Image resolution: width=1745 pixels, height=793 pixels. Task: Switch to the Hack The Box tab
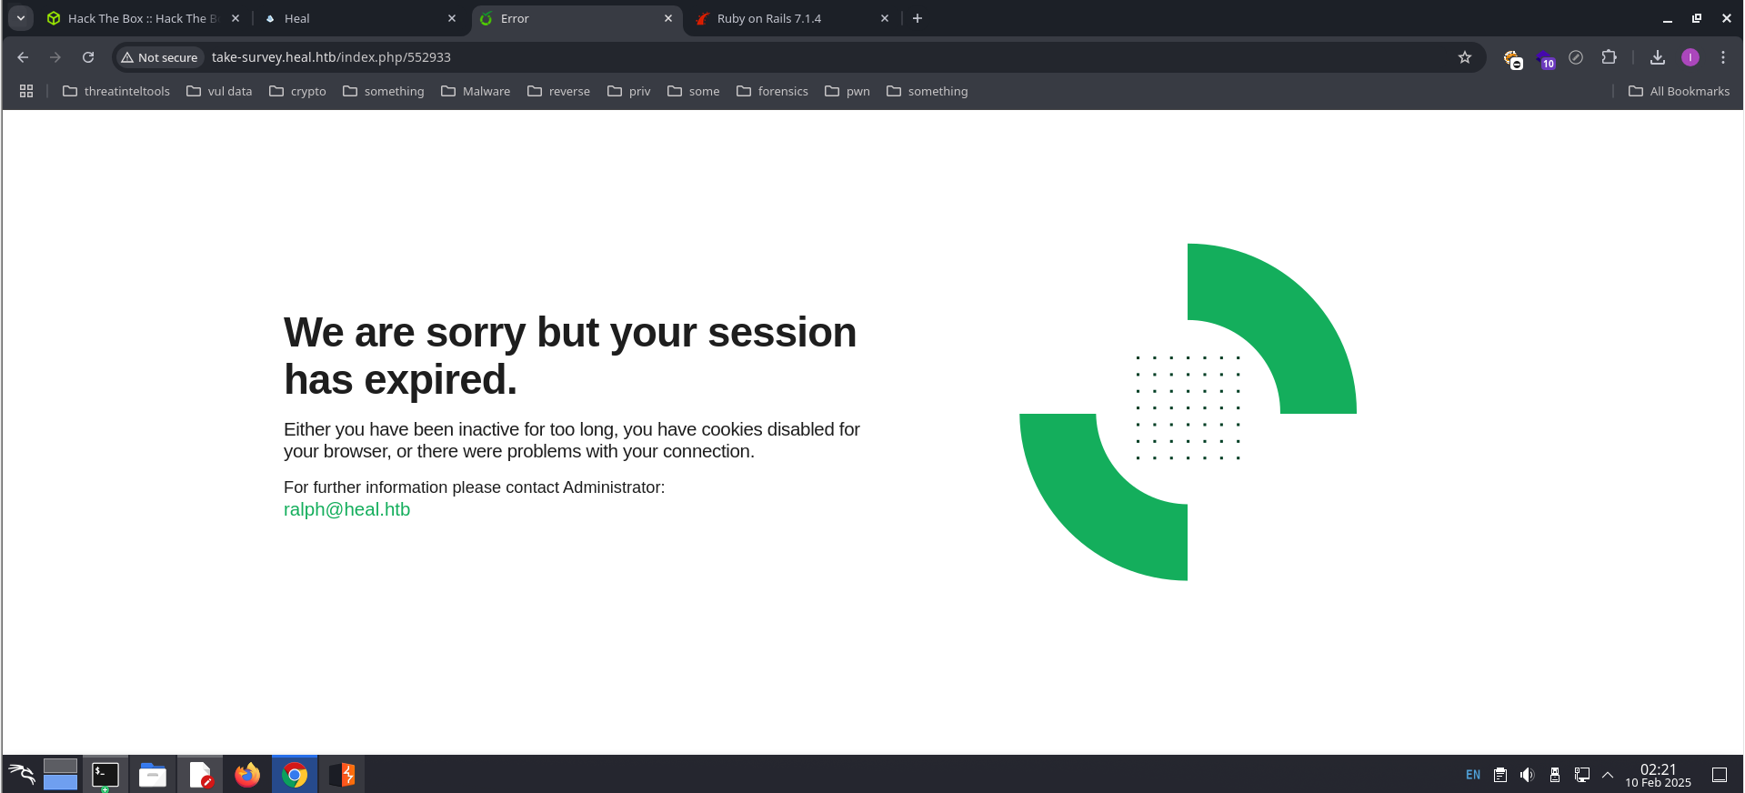136,18
